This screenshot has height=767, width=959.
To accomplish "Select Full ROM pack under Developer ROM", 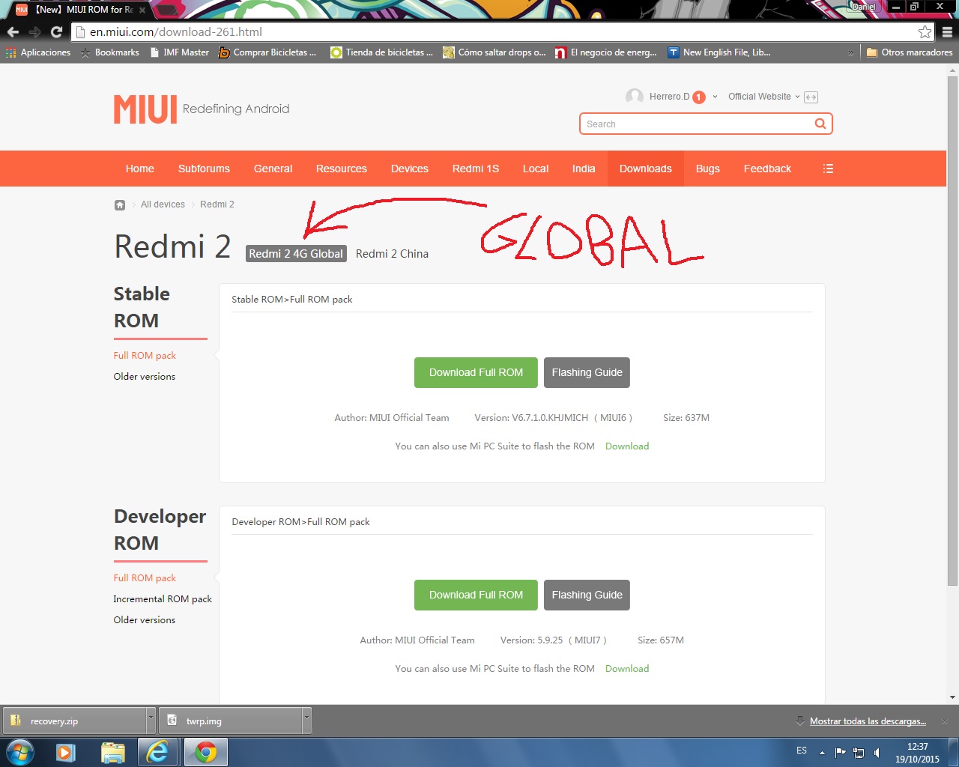I will [145, 578].
